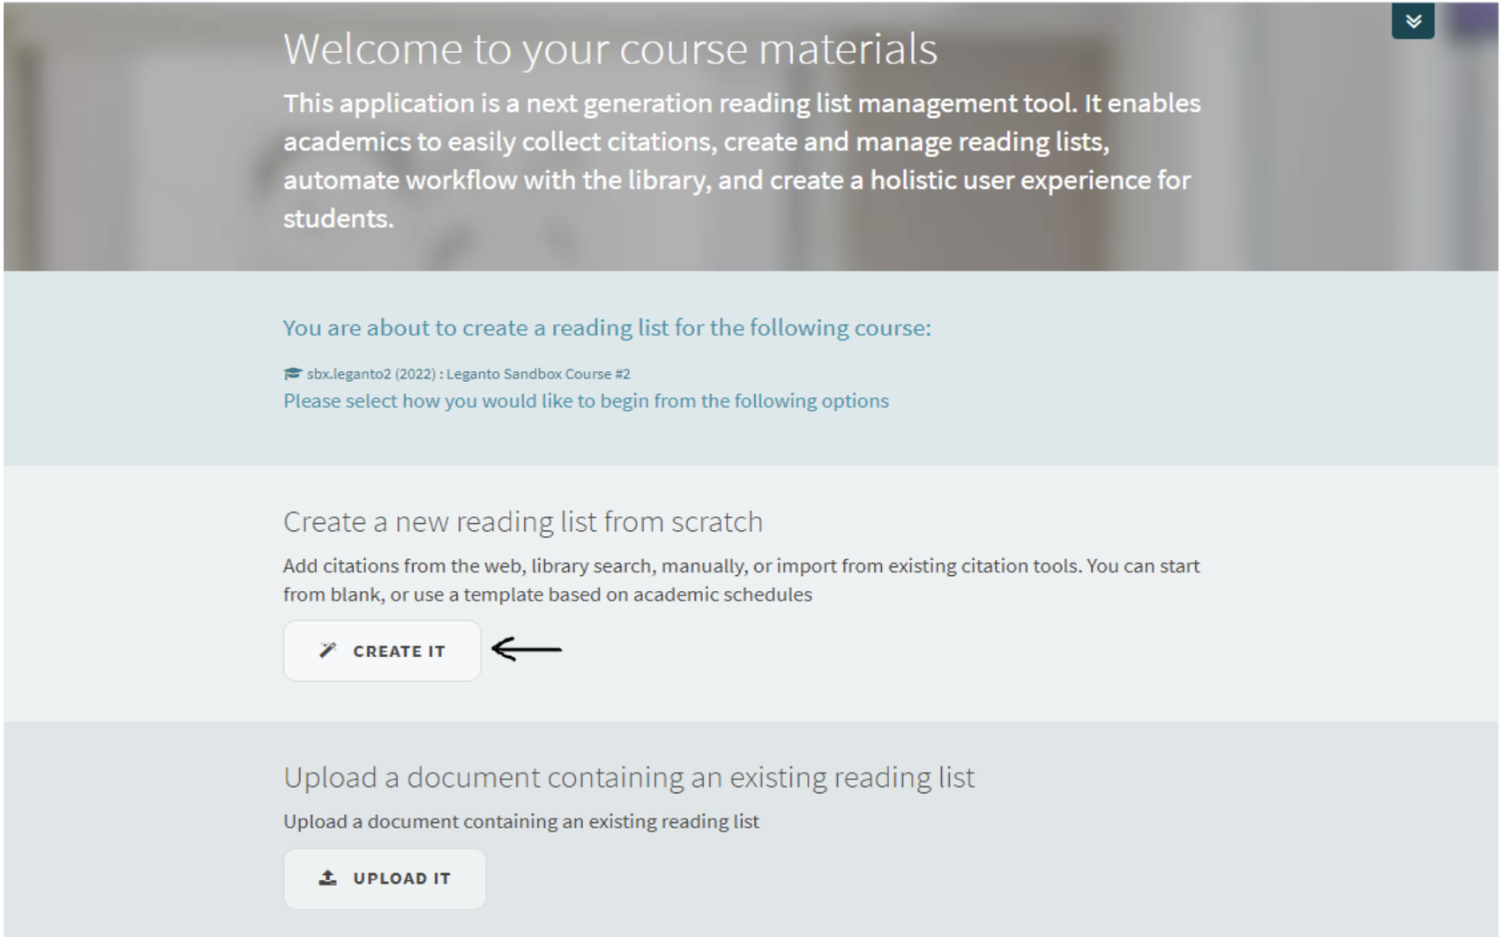Click UPLOAD IT to upload an existing reading list
Image resolution: width=1501 pixels, height=937 pixels.
[385, 878]
